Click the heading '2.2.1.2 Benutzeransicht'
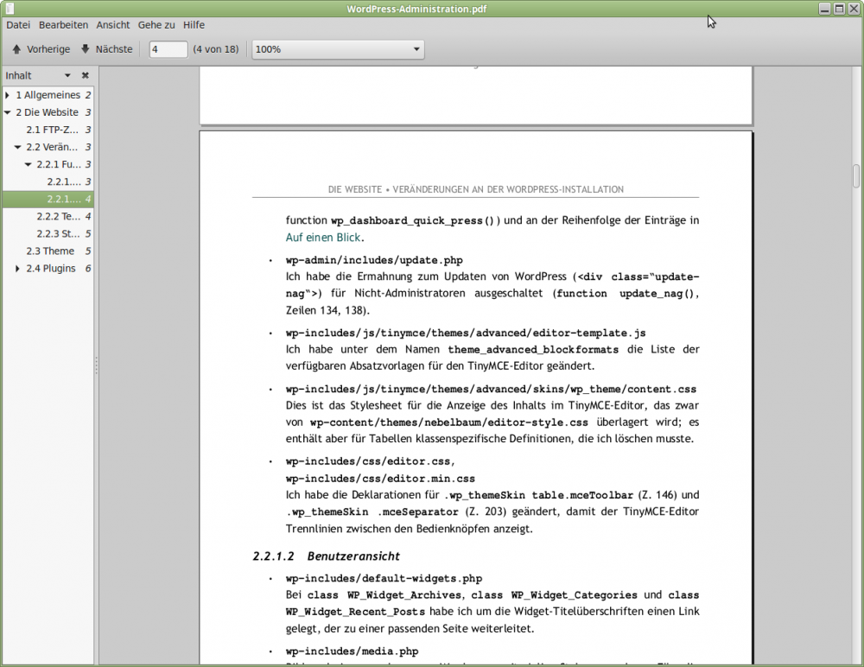This screenshot has height=667, width=864. pyautogui.click(x=327, y=556)
